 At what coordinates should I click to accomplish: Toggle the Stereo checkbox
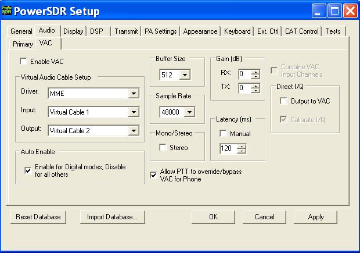163,148
